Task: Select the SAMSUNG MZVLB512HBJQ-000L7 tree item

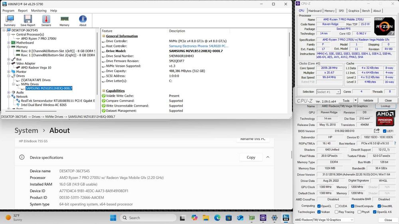Action: point(49,88)
